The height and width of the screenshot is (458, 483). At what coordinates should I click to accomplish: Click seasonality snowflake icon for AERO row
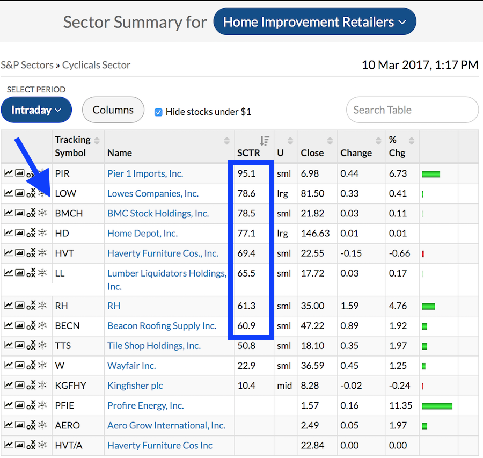[42, 425]
